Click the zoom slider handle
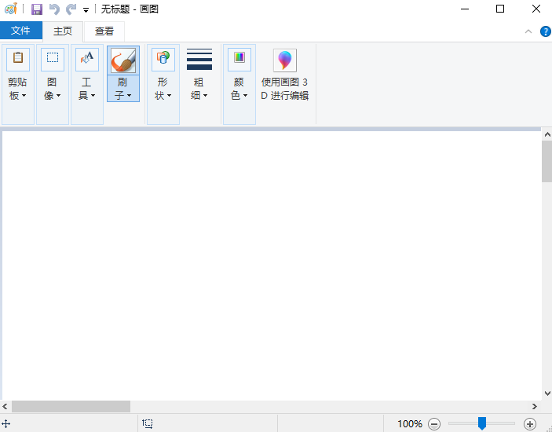This screenshot has height=432, width=552. (x=482, y=423)
